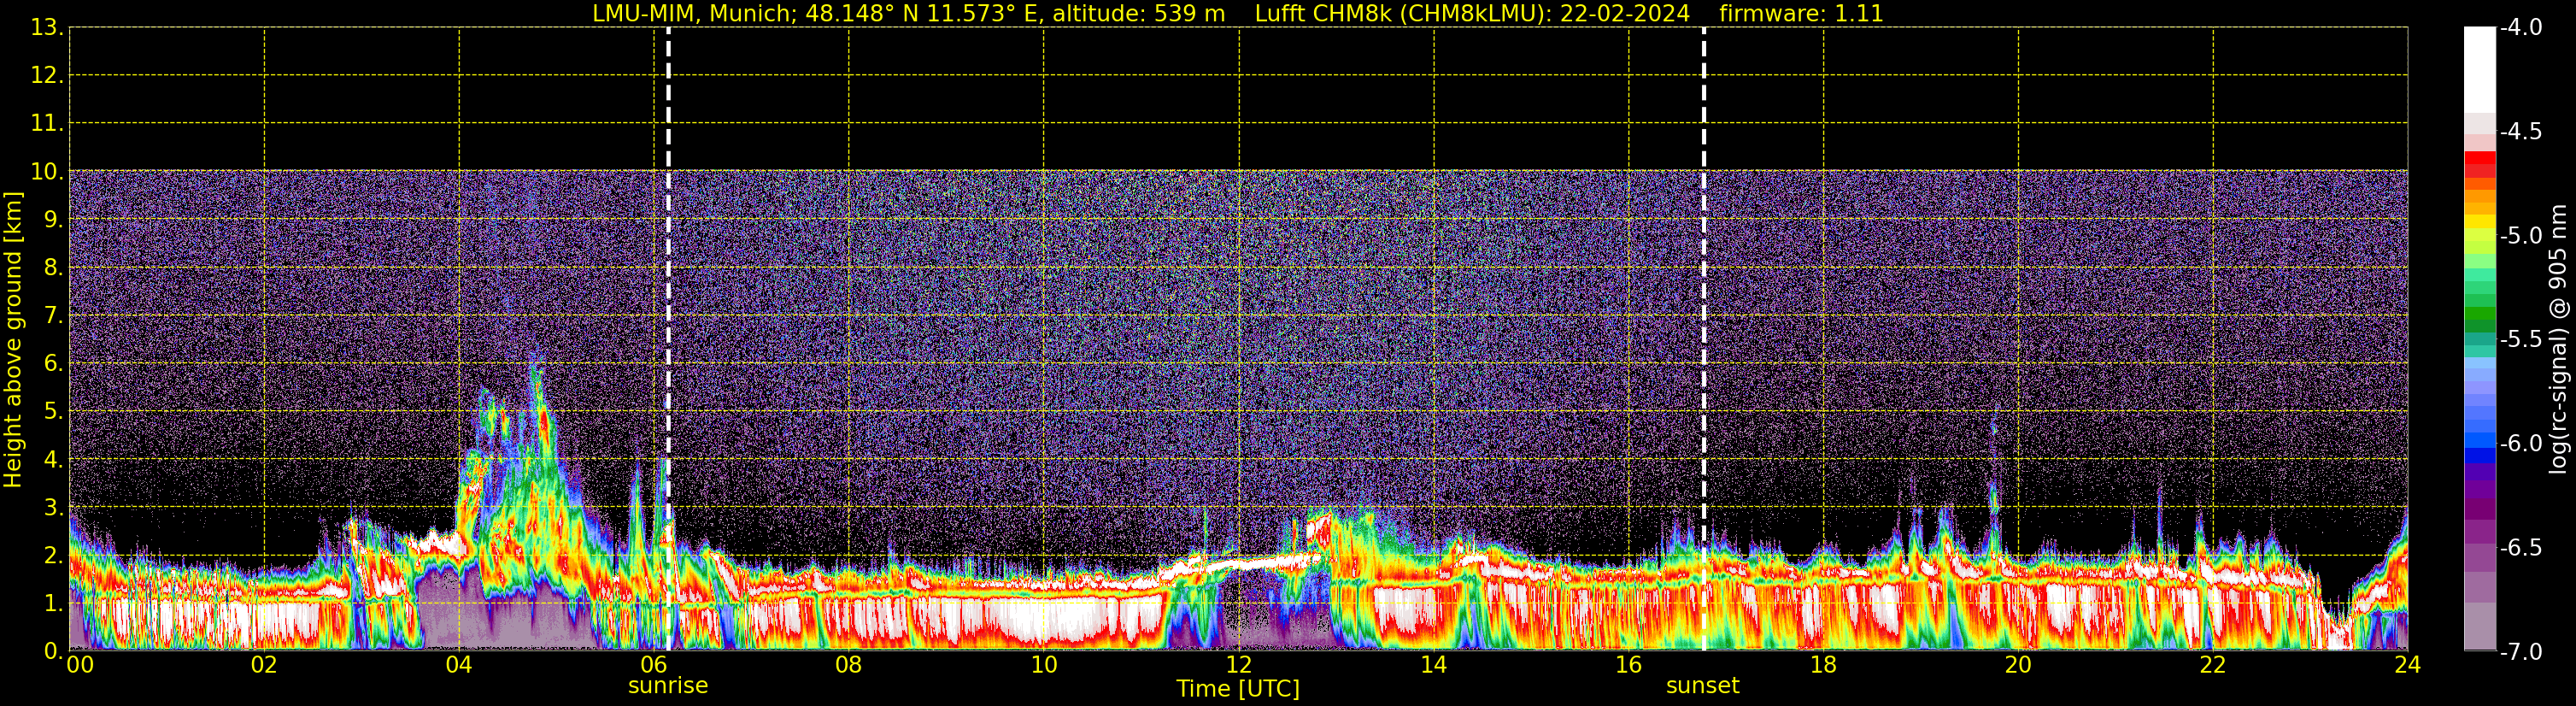Click the height axis tick '6.'
Screen dimensions: 2576x706
click(x=53, y=364)
